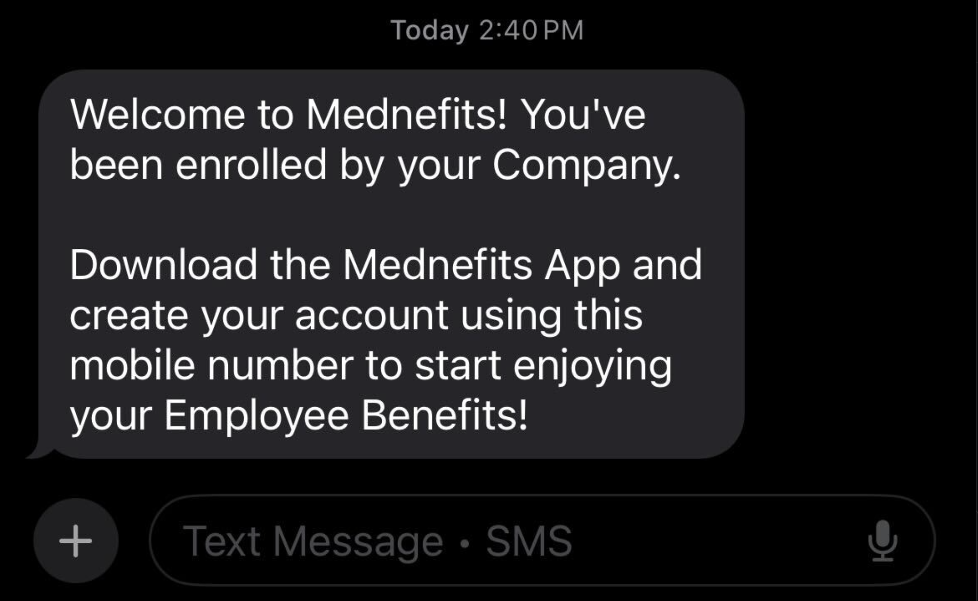Click the words using this
The width and height of the screenshot is (978, 601).
click(551, 316)
